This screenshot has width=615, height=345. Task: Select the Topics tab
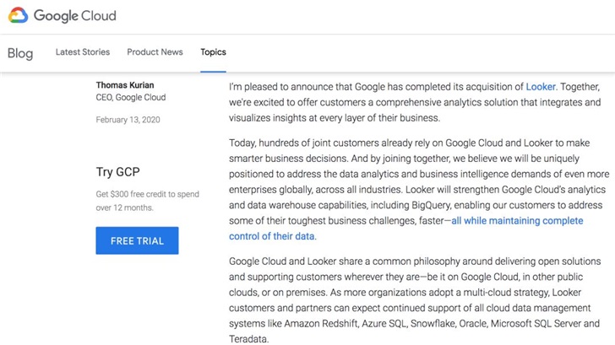[x=213, y=52]
